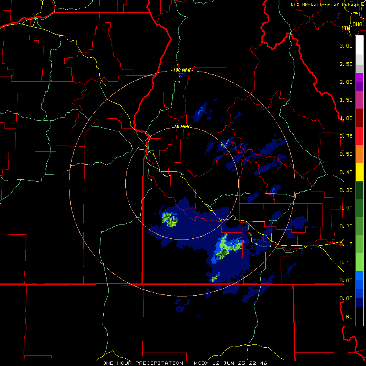Click the pink swatch beside the 1.50 value

(359, 100)
